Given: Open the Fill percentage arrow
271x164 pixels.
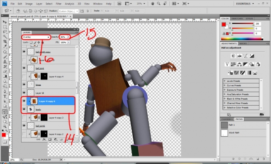Looking at the screenshot, I should coord(69,42).
